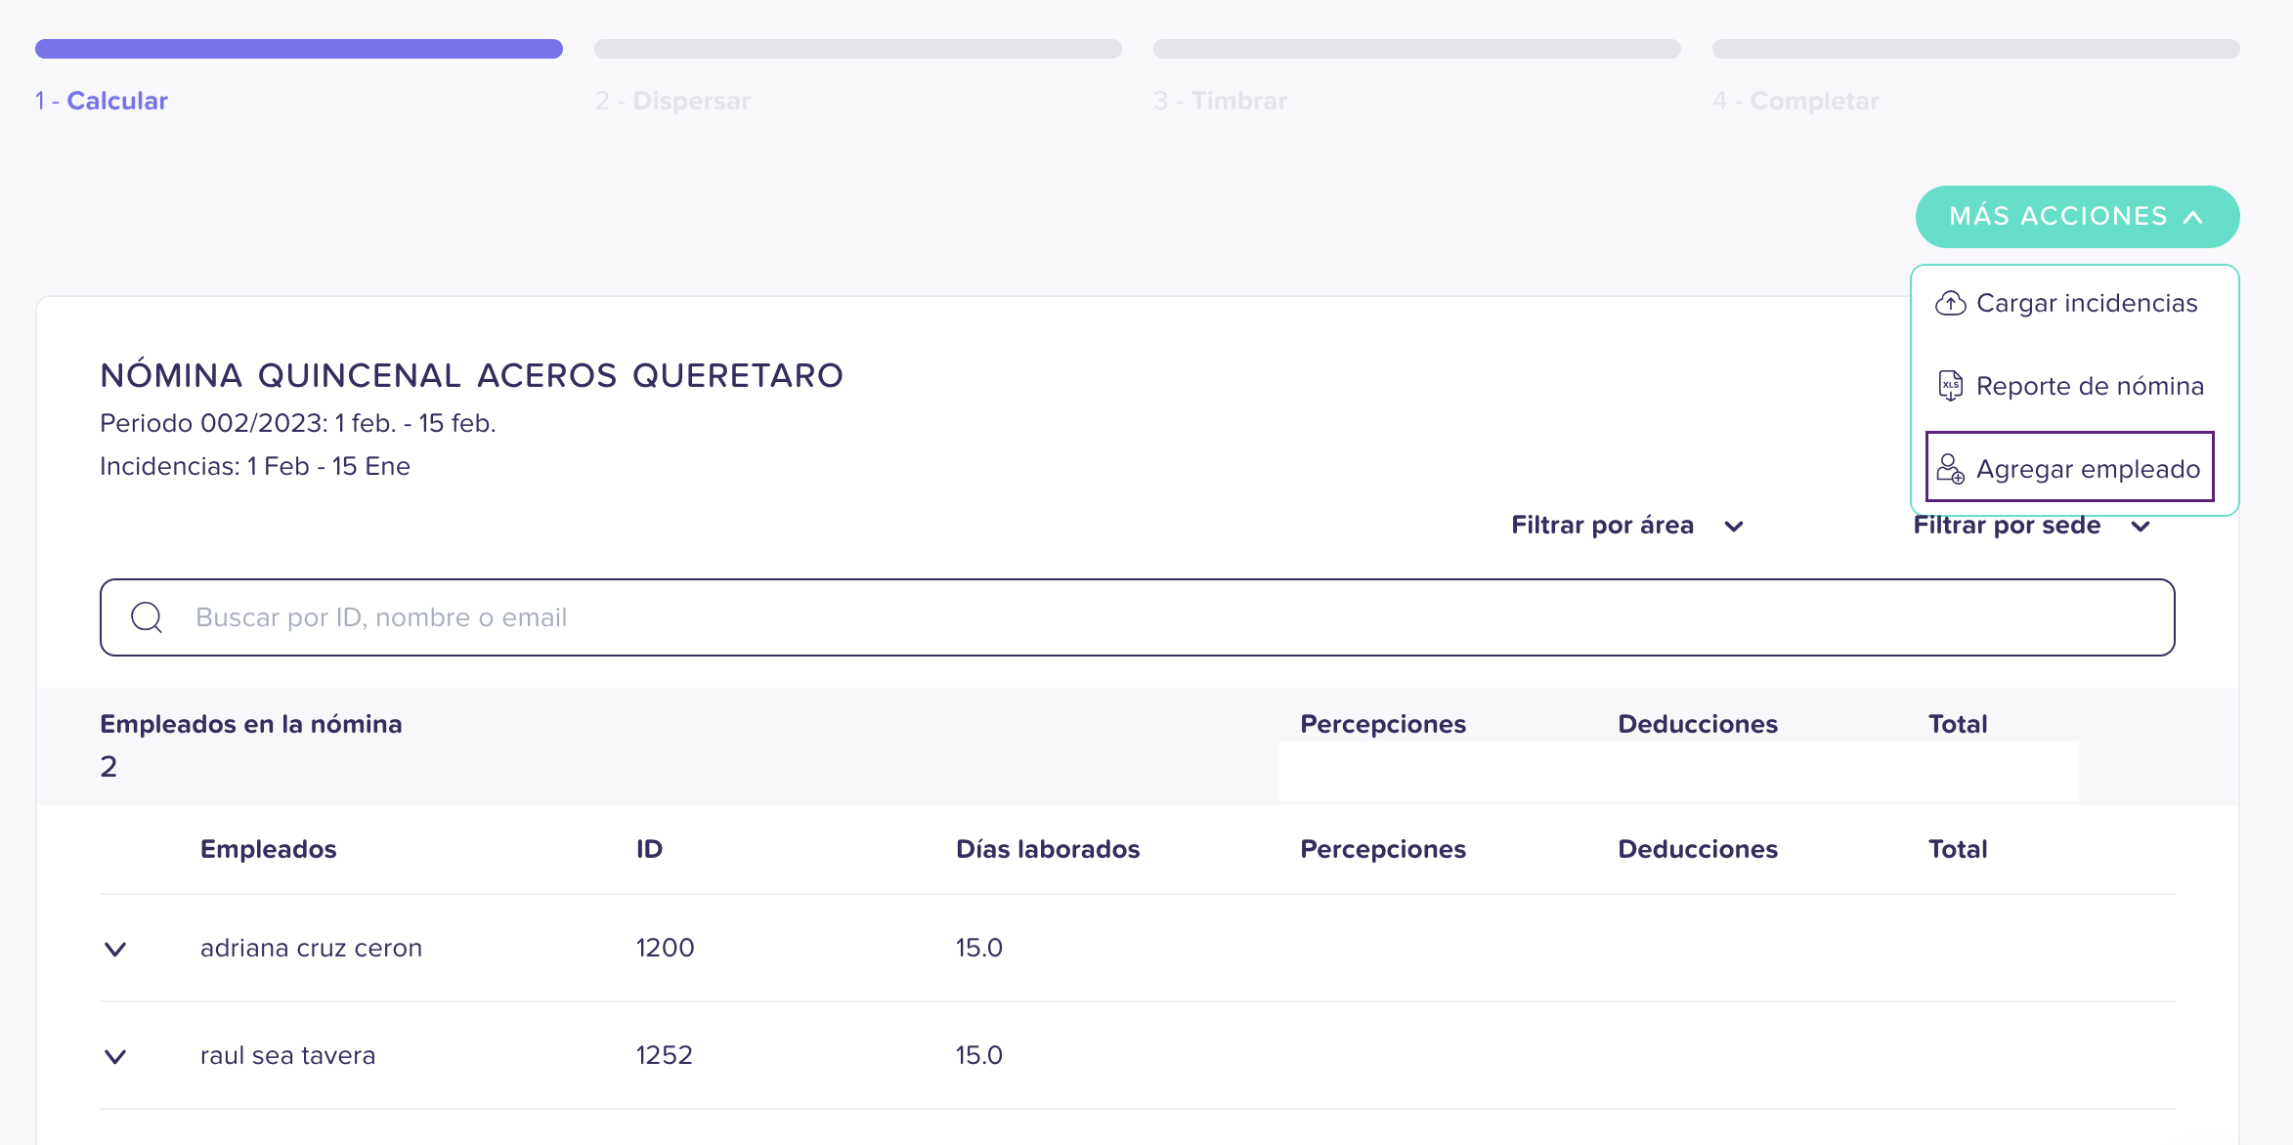Go to step 2 - Dispersar
The image size is (2293, 1145).
pos(672,101)
